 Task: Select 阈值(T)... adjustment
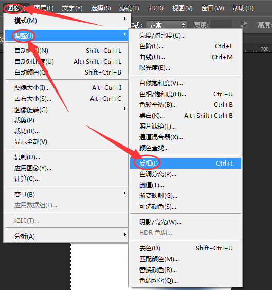(186, 185)
